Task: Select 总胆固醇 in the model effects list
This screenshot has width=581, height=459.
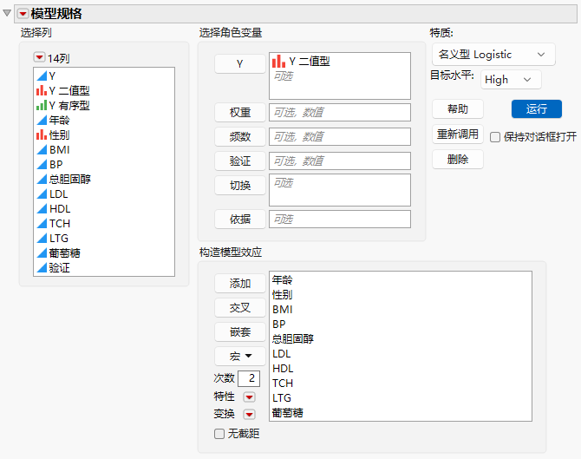Action: click(x=293, y=339)
